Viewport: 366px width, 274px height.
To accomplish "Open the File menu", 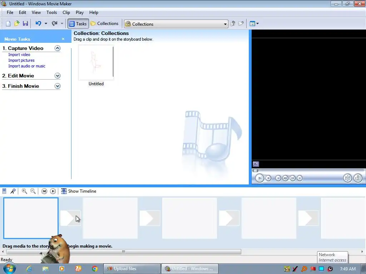I will point(10,12).
